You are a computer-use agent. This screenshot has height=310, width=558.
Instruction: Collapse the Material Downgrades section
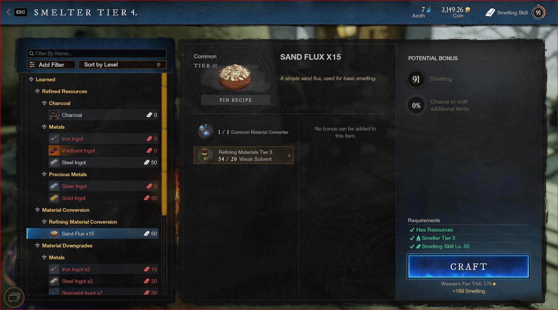click(37, 245)
